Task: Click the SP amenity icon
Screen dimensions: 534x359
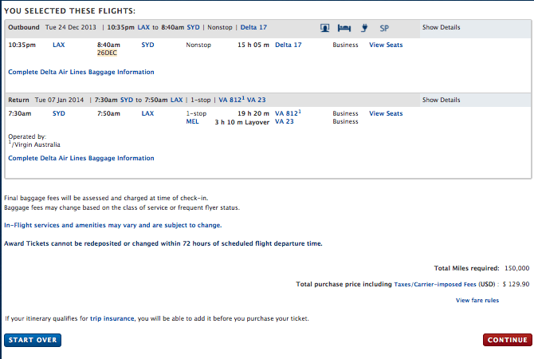Action: pos(384,28)
